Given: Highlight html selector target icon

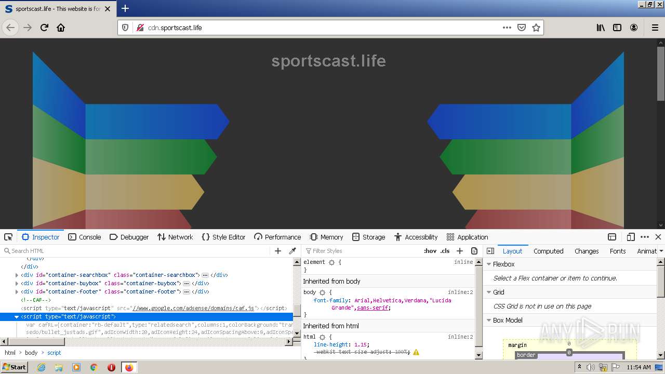Looking at the screenshot, I should point(322,337).
